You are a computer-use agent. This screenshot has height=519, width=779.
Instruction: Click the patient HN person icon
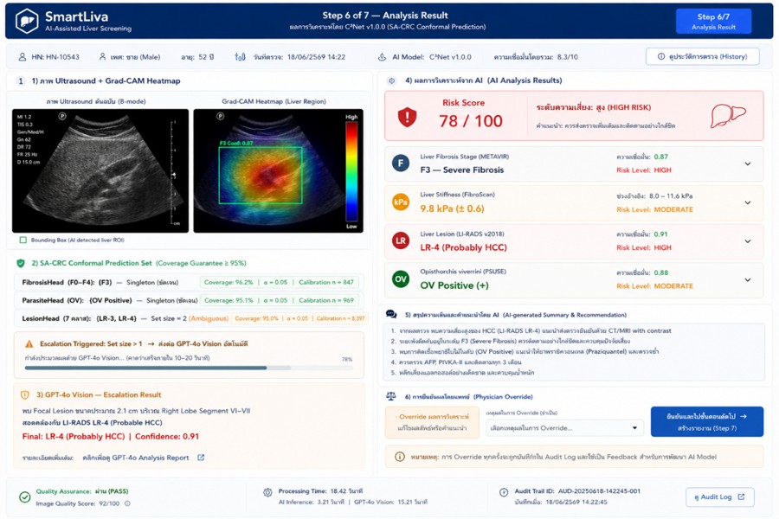point(23,57)
